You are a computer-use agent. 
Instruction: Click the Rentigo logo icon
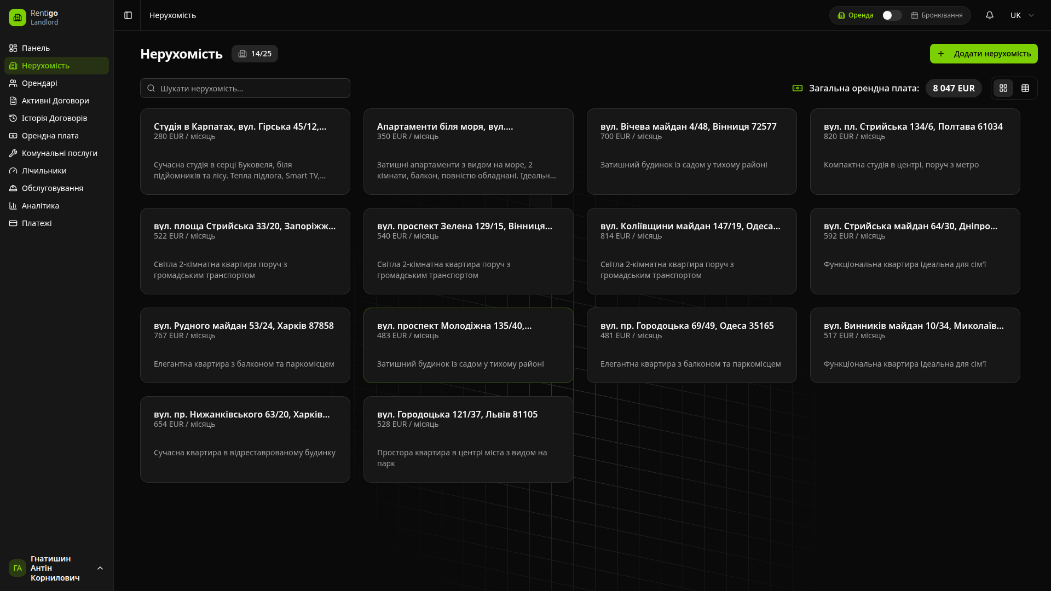point(18,18)
